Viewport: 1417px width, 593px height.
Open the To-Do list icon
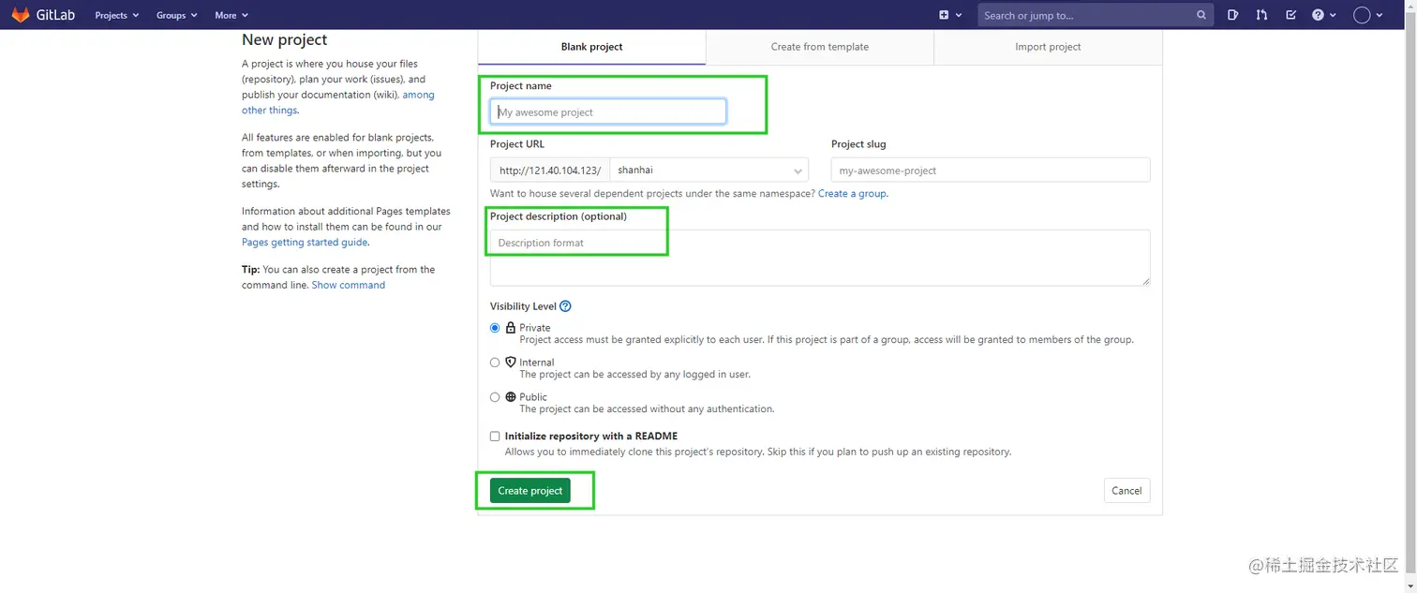(x=1290, y=15)
